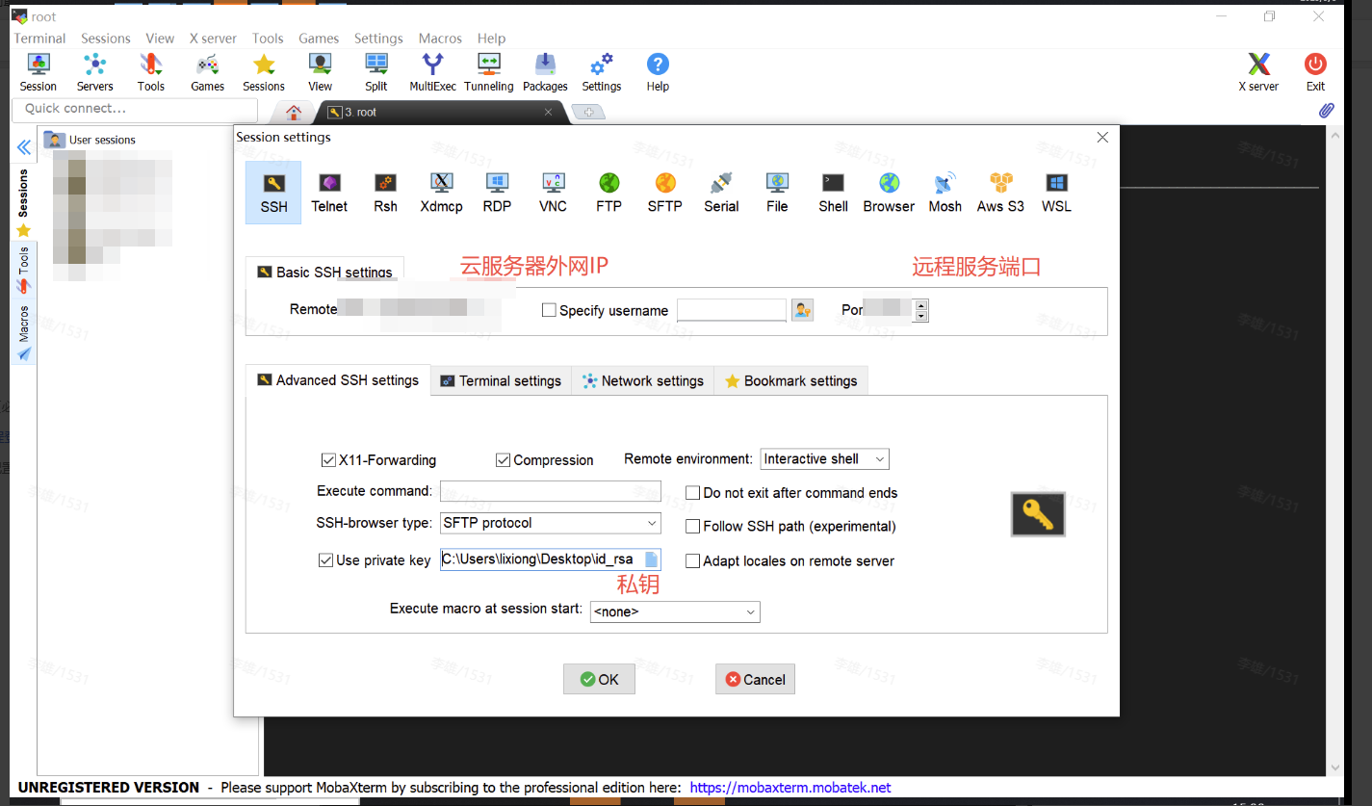
Task: Open the Sessions star icon in toolbar
Action: 264,72
